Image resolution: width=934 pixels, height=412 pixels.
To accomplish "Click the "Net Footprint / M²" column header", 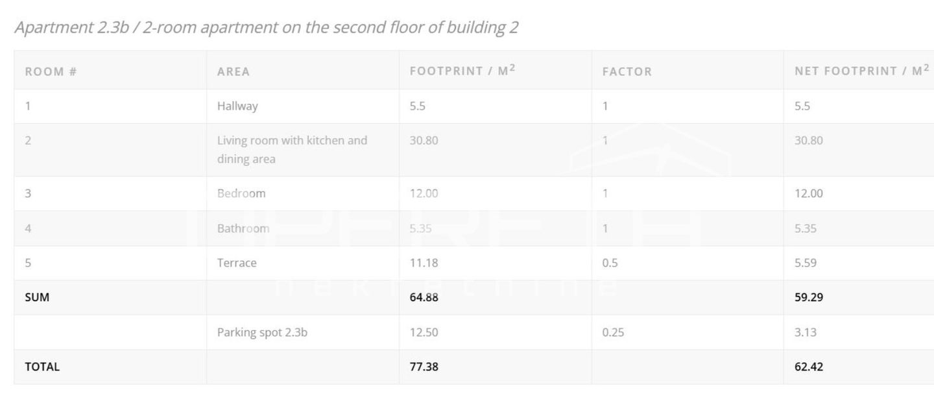I will 861,70.
